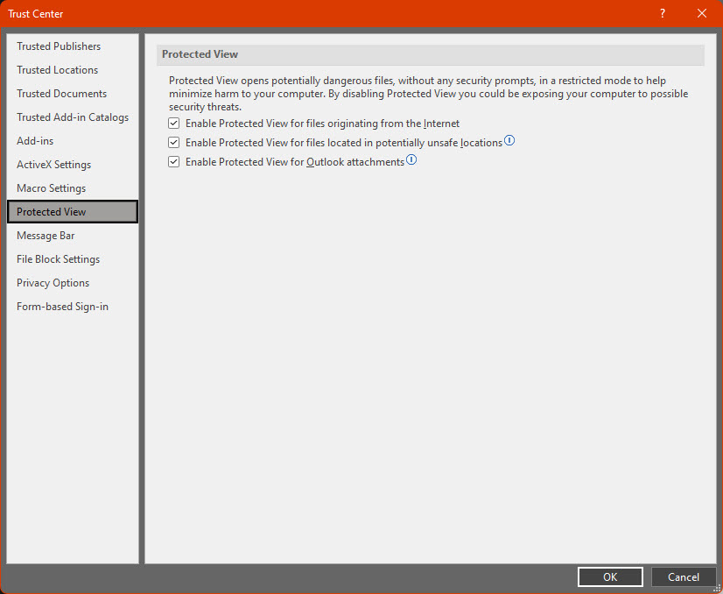The width and height of the screenshot is (723, 594).
Task: Open the Help question mark icon
Action: pyautogui.click(x=662, y=13)
